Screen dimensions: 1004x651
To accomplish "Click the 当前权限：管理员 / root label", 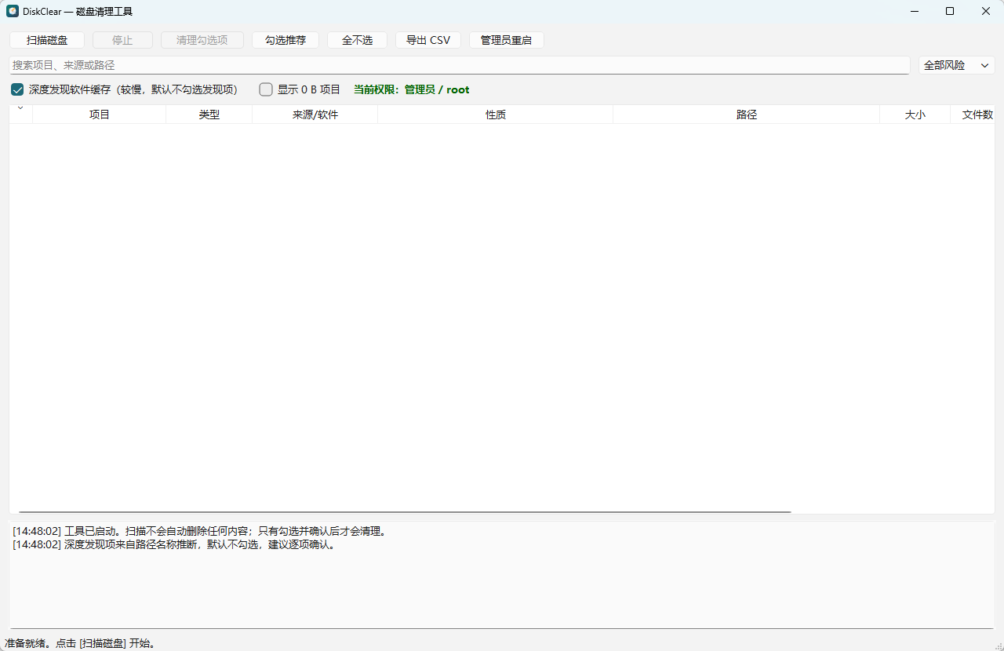I will point(412,89).
